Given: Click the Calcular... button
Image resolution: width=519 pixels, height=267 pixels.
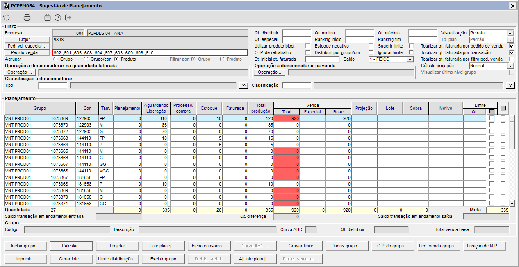Looking at the screenshot, I should (71, 246).
